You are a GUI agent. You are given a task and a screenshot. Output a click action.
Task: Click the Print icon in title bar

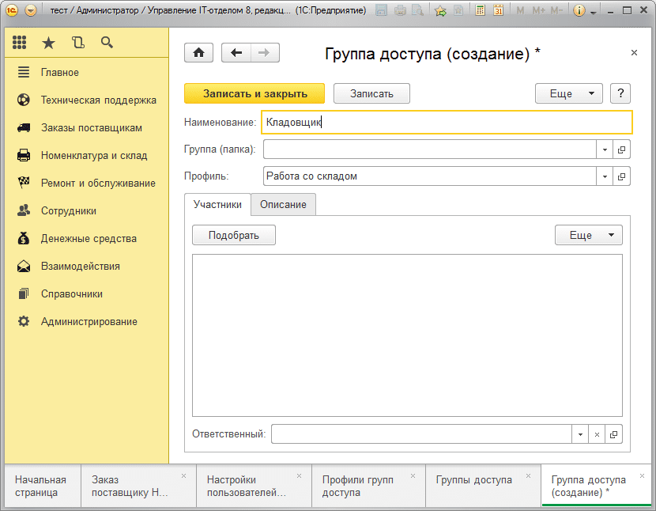400,10
